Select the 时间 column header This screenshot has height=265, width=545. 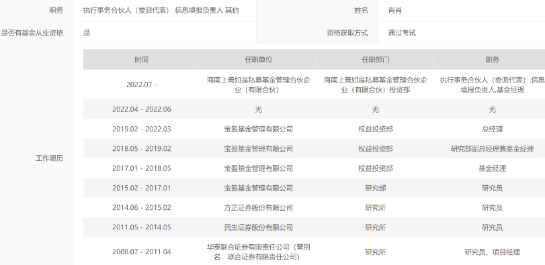[142, 60]
